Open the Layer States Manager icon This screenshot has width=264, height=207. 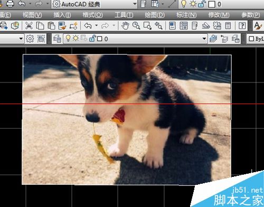[x=235, y=39]
